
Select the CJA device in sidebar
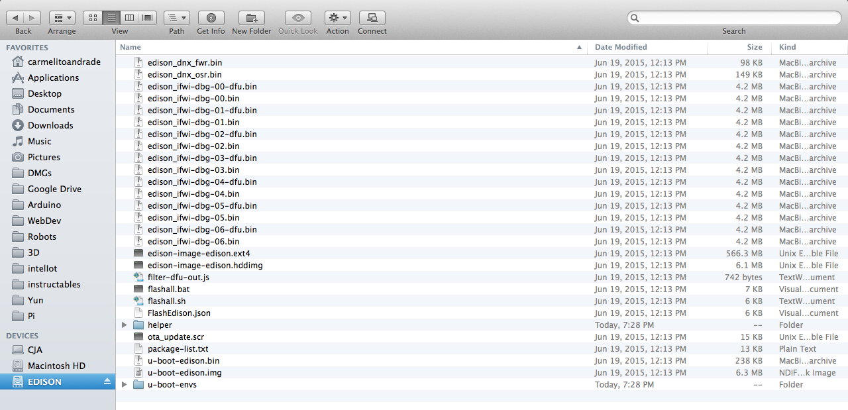click(35, 350)
